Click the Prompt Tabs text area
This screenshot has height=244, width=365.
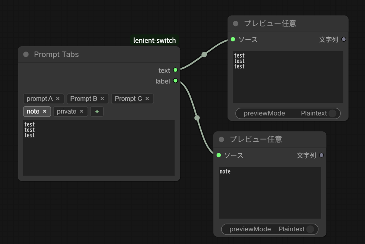(x=99, y=148)
